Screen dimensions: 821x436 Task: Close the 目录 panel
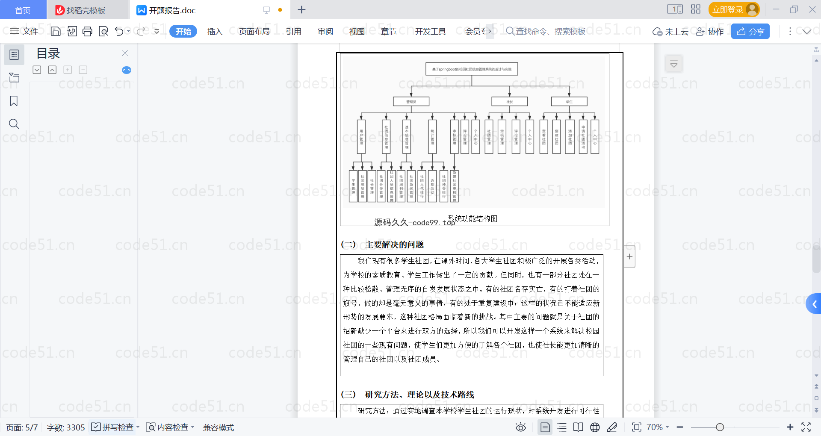pyautogui.click(x=125, y=53)
